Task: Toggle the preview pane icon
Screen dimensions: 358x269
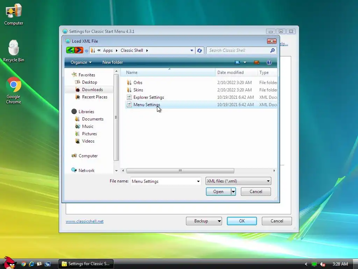Action: click(x=256, y=62)
